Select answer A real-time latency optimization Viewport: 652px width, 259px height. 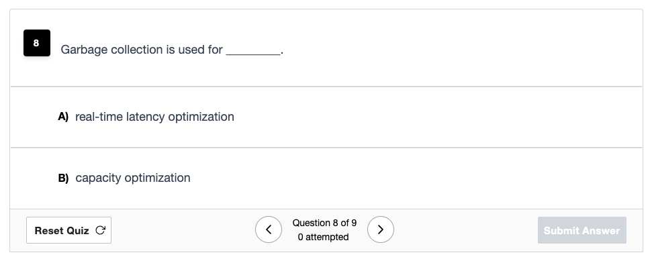click(x=326, y=117)
